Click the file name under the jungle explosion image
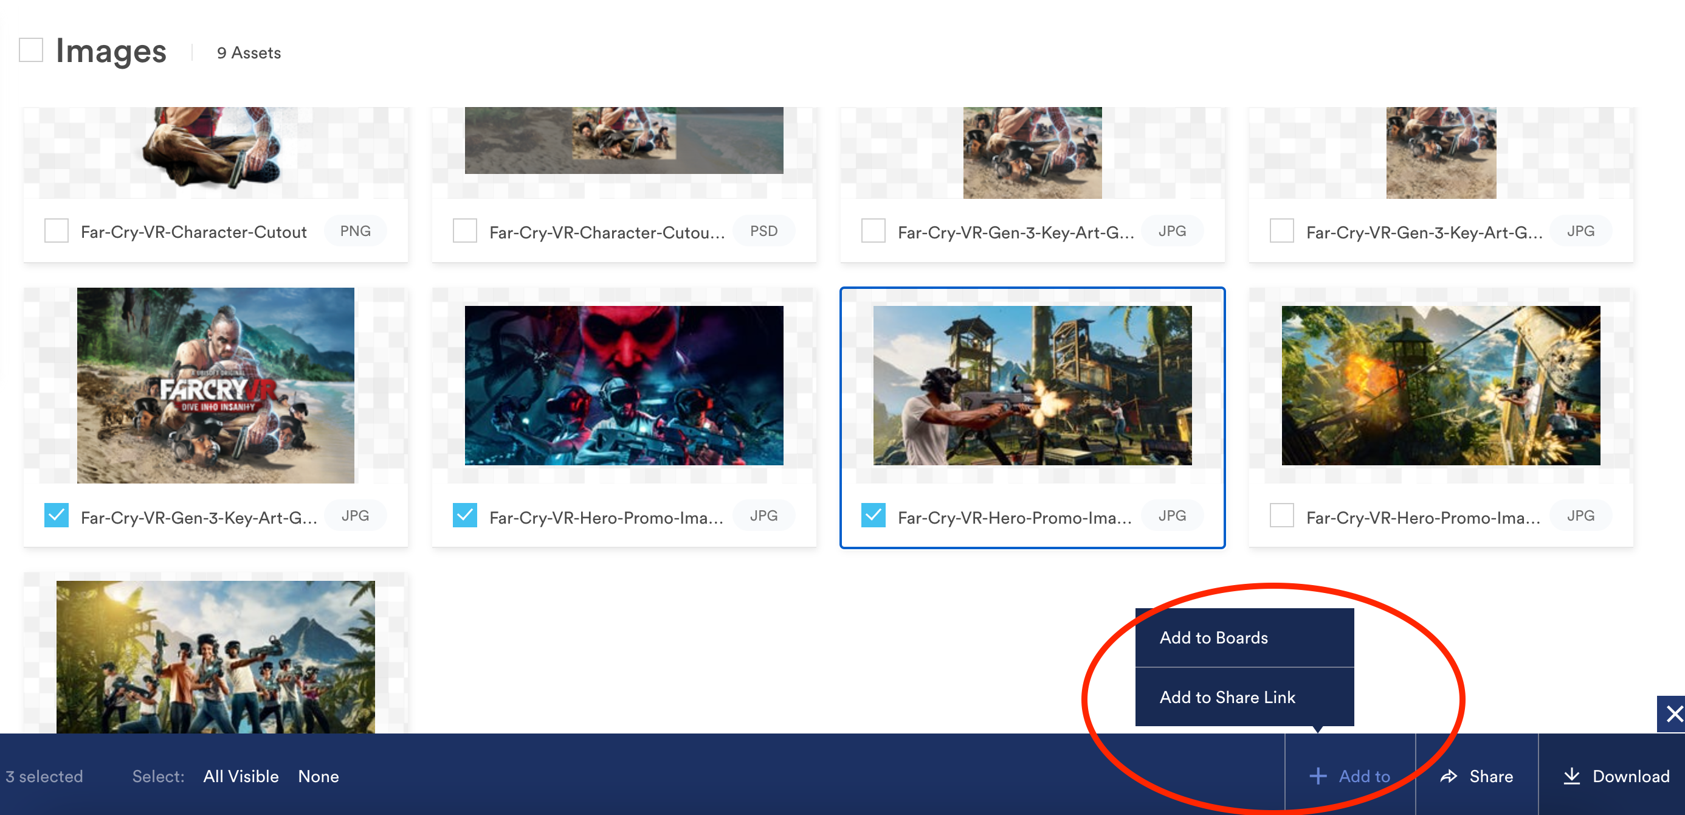The height and width of the screenshot is (815, 1685). coord(1424,518)
